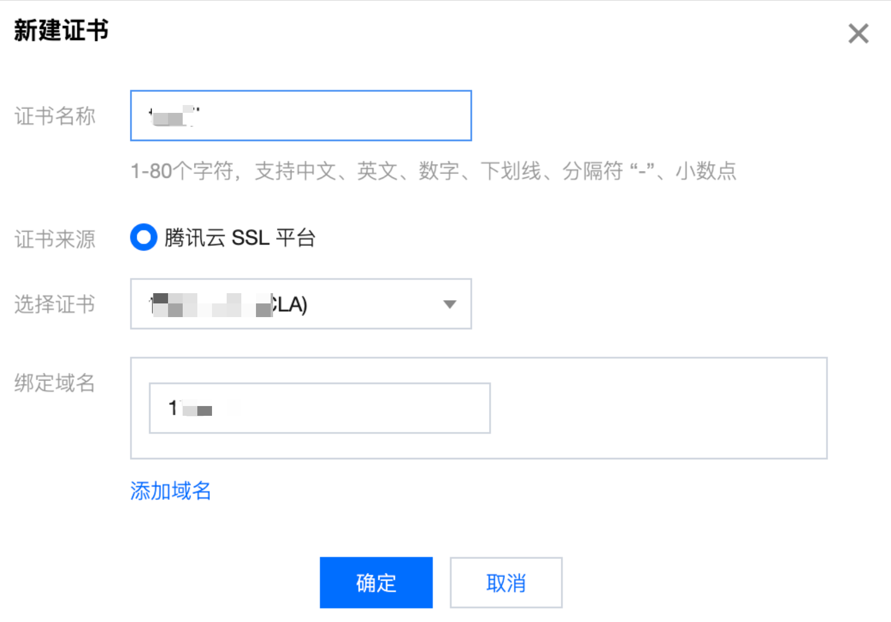This screenshot has width=891, height=622.
Task: Click 添加域名 link
Action: [x=170, y=491]
